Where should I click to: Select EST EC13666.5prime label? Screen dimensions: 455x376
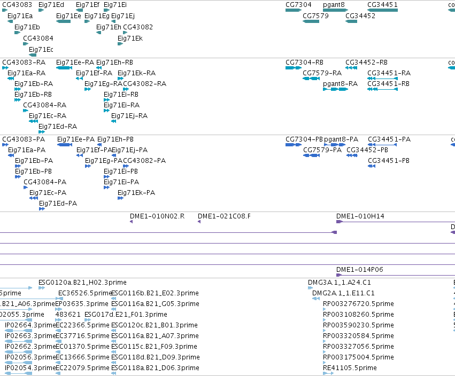(x=82, y=357)
